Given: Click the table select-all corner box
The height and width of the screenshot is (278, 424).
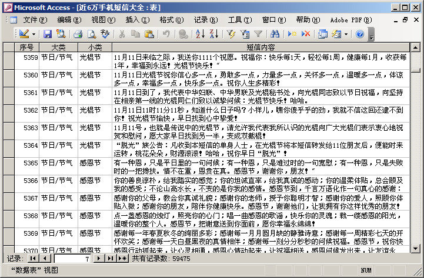Looking at the screenshot, I should pos(9,48).
